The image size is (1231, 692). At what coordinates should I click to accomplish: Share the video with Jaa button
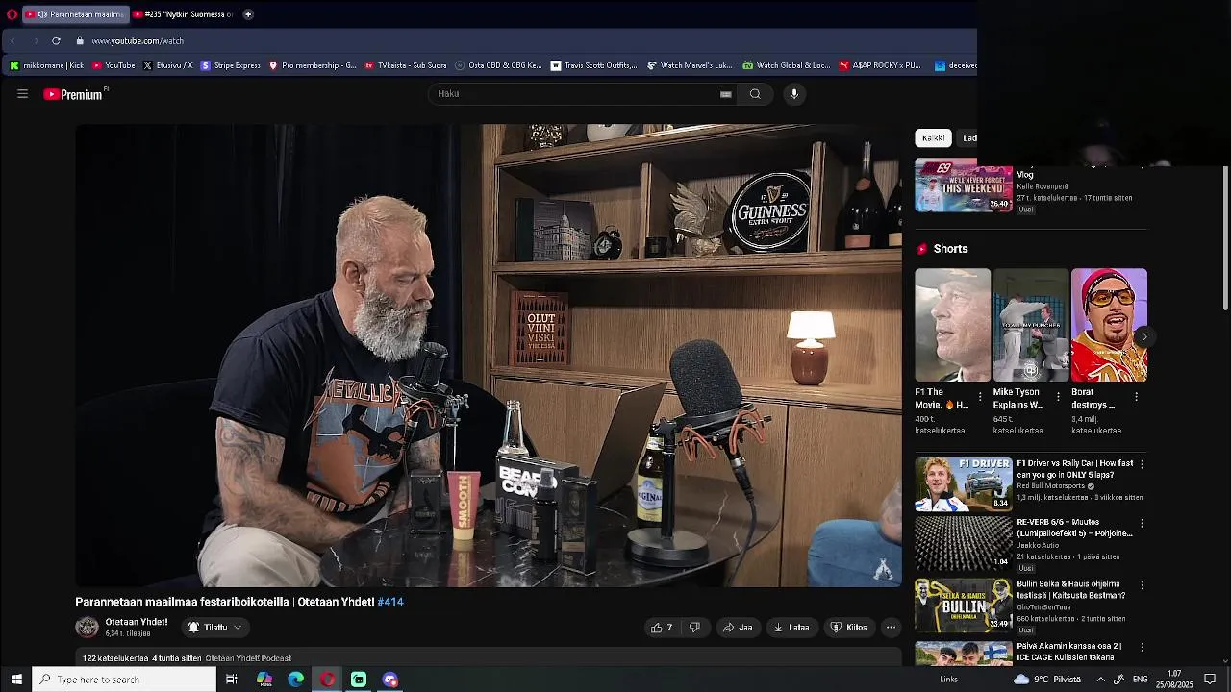(x=738, y=628)
